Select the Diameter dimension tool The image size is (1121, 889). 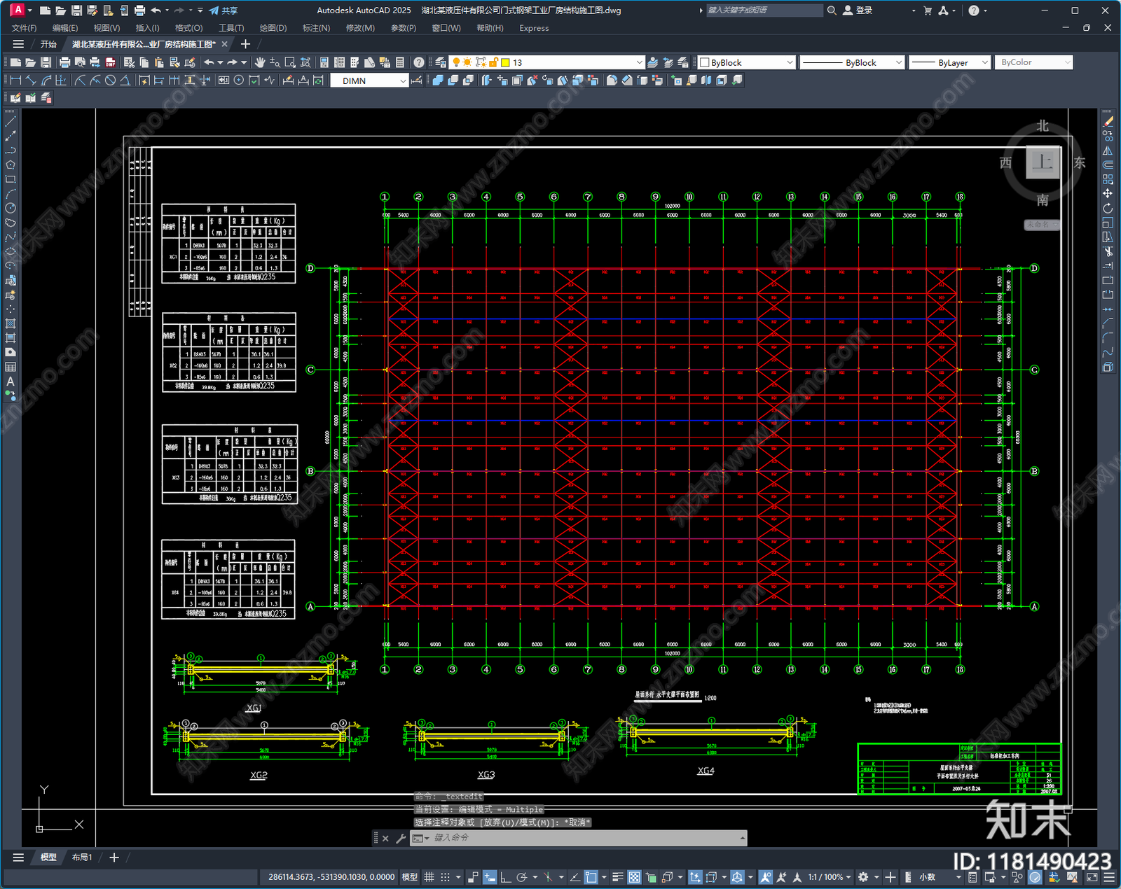[x=110, y=80]
